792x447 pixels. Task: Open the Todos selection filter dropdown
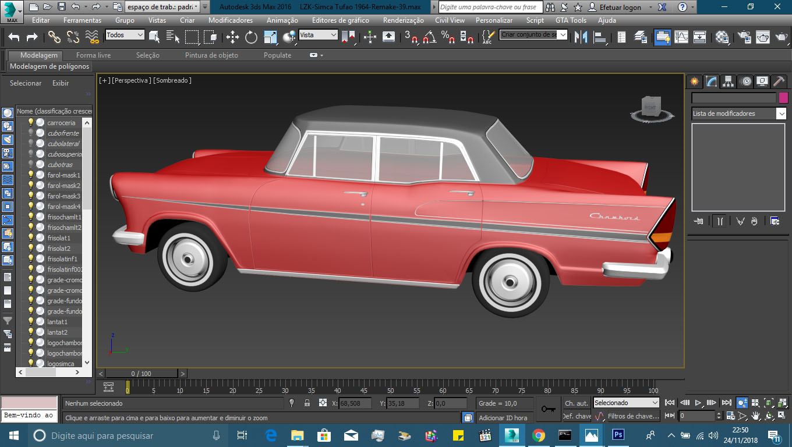coord(125,35)
